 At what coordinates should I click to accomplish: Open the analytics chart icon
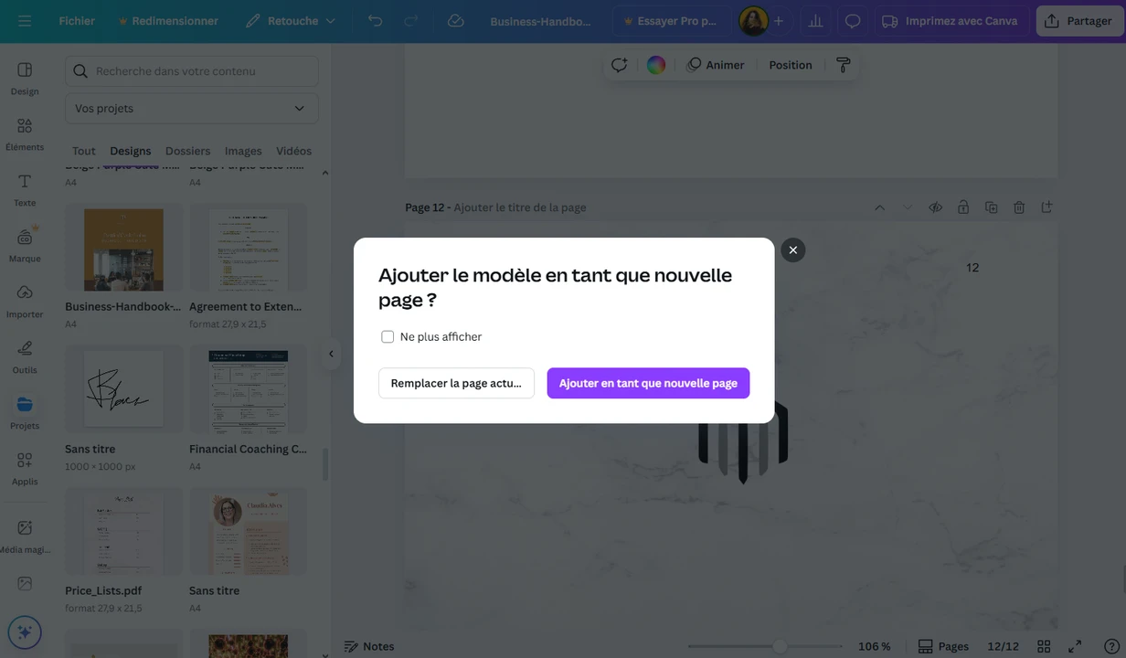[x=815, y=20]
